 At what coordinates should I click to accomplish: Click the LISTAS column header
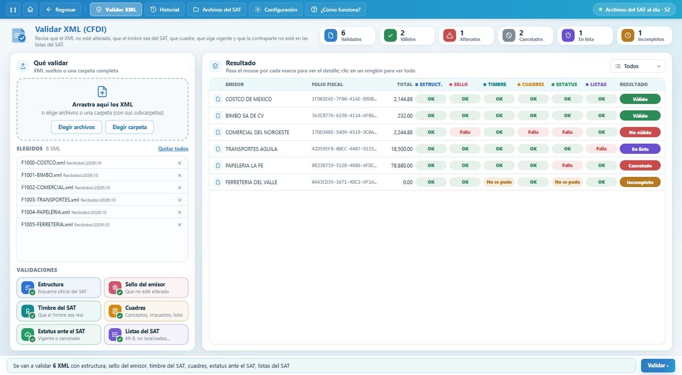(596, 85)
